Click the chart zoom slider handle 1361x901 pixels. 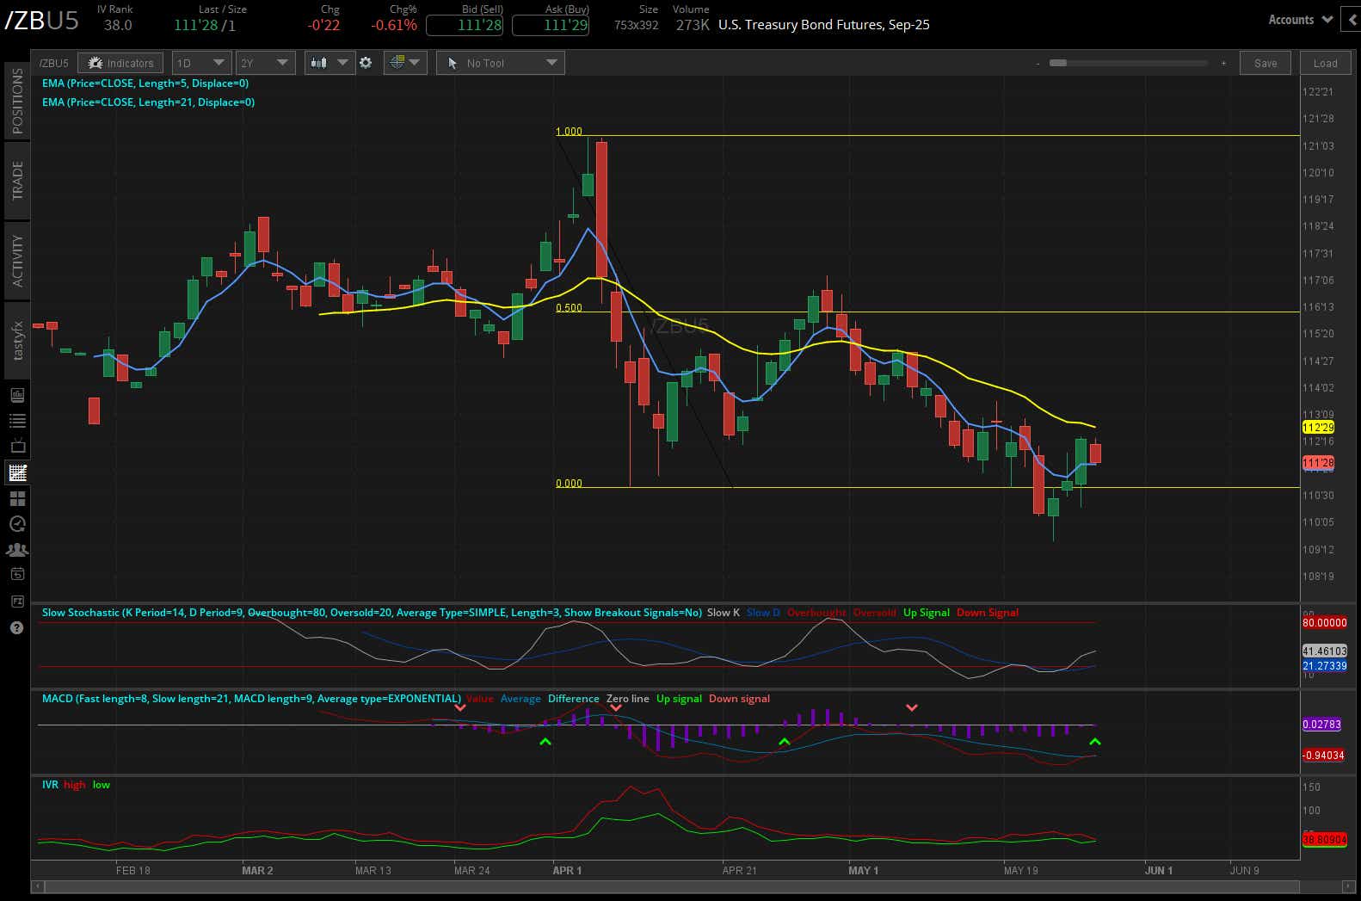point(1058,63)
